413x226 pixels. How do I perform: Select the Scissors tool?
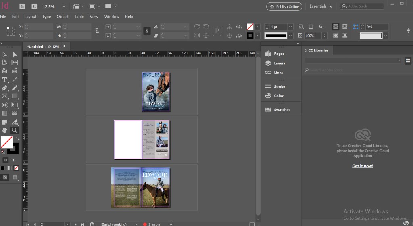tap(4, 105)
